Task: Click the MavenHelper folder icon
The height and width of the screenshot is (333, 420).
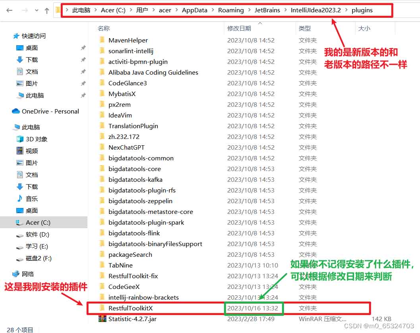Action: pyautogui.click(x=102, y=40)
